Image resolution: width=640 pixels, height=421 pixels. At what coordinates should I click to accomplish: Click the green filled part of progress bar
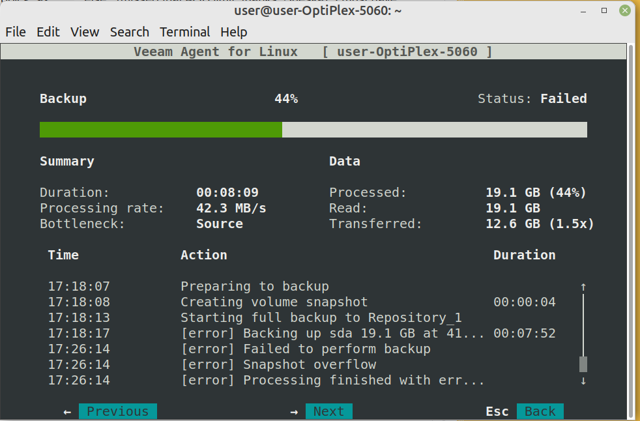160,130
